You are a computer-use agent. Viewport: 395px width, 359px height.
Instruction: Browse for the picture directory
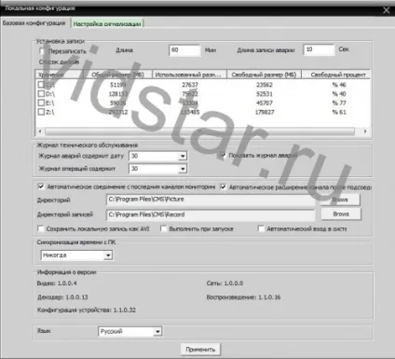341,200
